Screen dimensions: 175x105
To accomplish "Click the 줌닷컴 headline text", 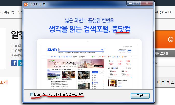I will (121, 29).
